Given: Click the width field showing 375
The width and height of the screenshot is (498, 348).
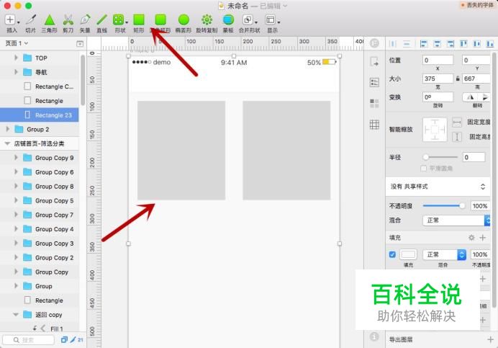Looking at the screenshot, I should coord(438,79).
